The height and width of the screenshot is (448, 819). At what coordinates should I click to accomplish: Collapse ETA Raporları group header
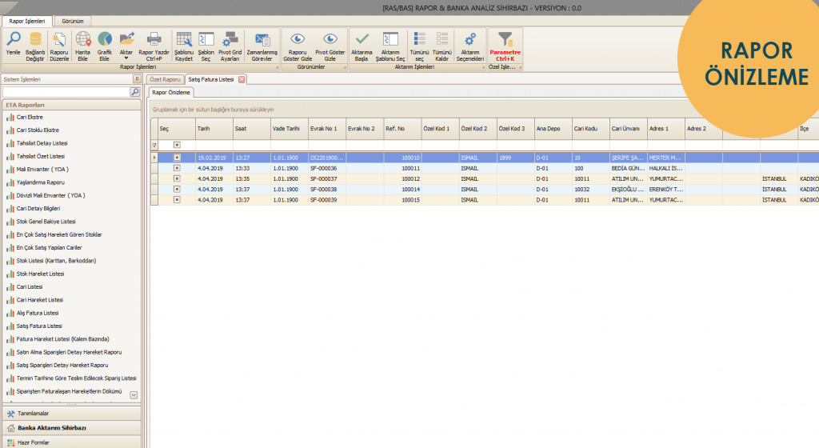(x=71, y=105)
